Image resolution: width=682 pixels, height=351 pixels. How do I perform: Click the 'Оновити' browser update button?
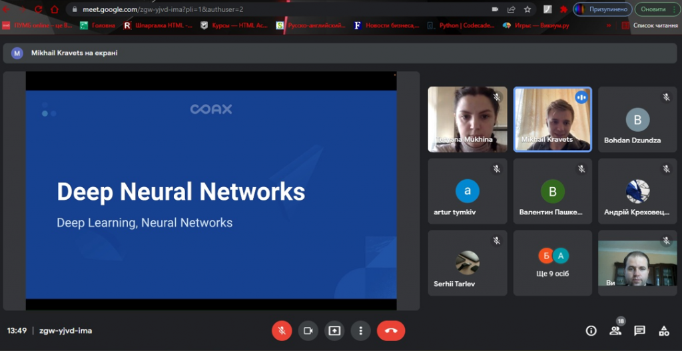(654, 9)
